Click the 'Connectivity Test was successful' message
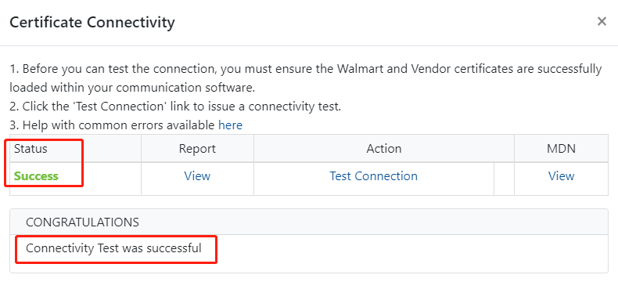The width and height of the screenshot is (618, 282). pyautogui.click(x=113, y=248)
